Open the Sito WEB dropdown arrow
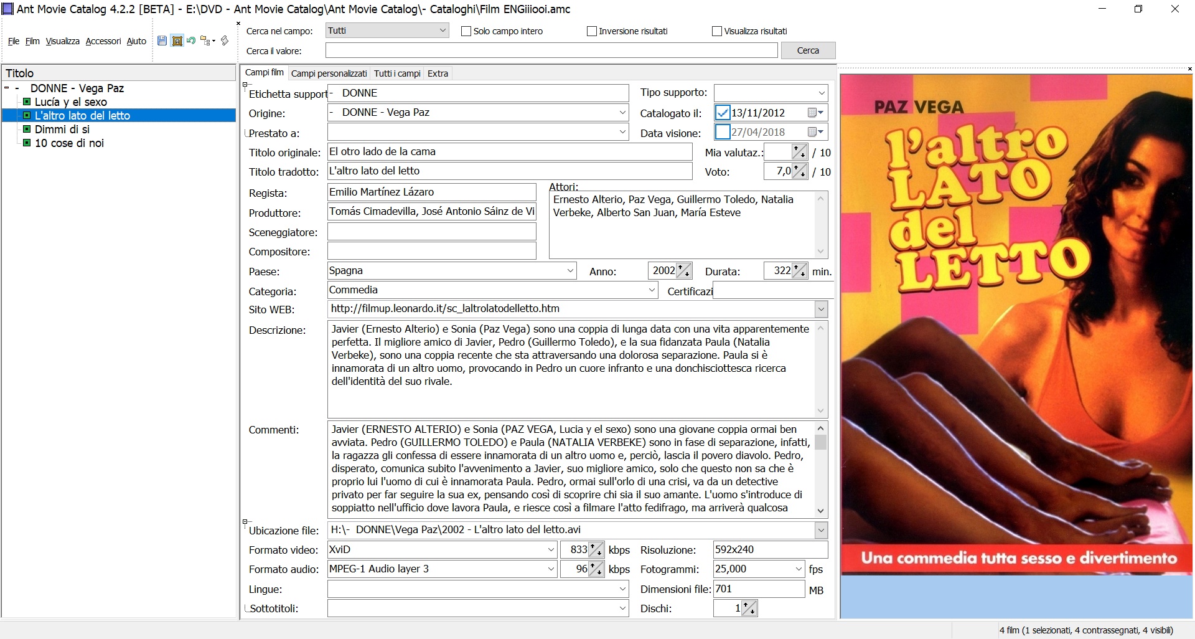 pyautogui.click(x=821, y=309)
